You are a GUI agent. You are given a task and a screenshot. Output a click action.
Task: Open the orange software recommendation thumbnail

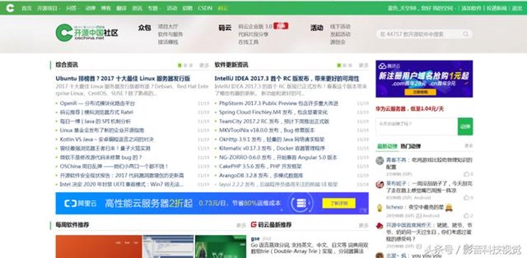pos(99,247)
